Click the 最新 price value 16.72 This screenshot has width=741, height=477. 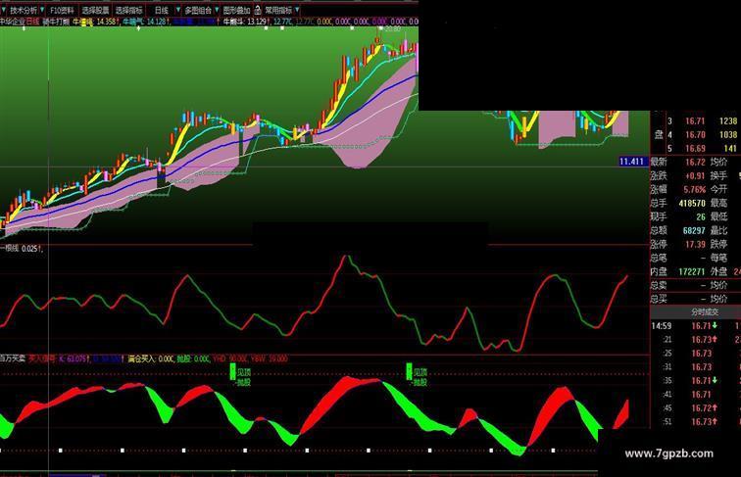click(x=695, y=163)
